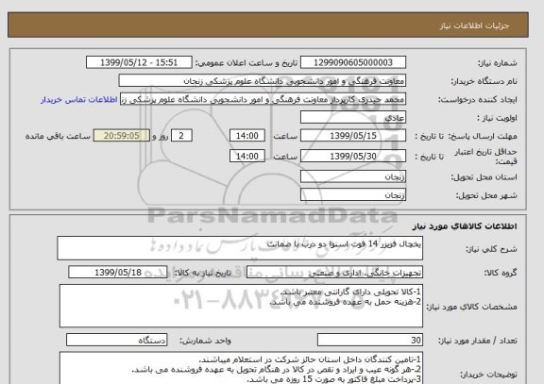Click the label مهلت ارسال پاسخ
This screenshot has height=384, width=544.
point(483,136)
